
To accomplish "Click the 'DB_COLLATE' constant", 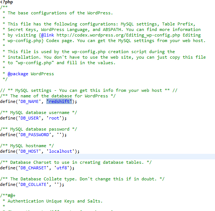I will (33, 184).
